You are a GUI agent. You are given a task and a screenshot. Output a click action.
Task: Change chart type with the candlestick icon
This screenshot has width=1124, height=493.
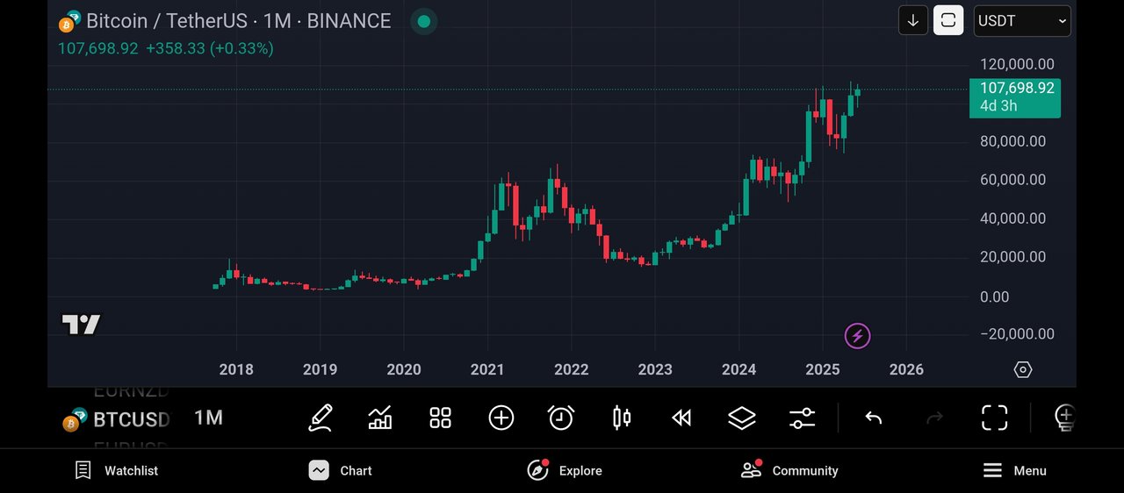click(x=621, y=418)
